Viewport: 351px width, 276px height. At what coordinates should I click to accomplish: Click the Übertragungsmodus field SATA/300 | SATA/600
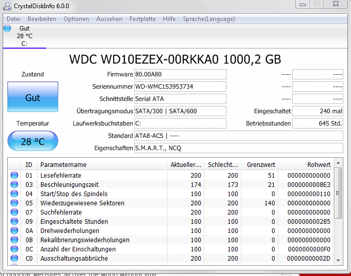pos(180,111)
